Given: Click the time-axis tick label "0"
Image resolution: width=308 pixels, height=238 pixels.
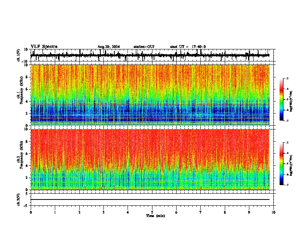Looking at the screenshot, I should tap(31, 212).
